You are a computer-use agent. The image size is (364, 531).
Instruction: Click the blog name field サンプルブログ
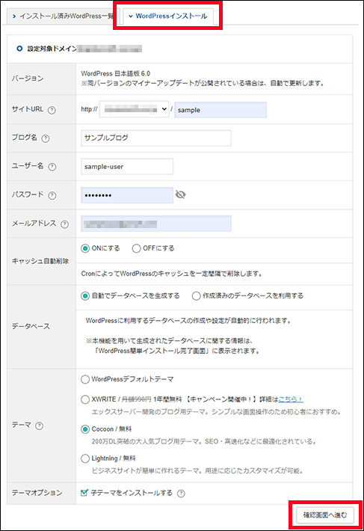(156, 138)
